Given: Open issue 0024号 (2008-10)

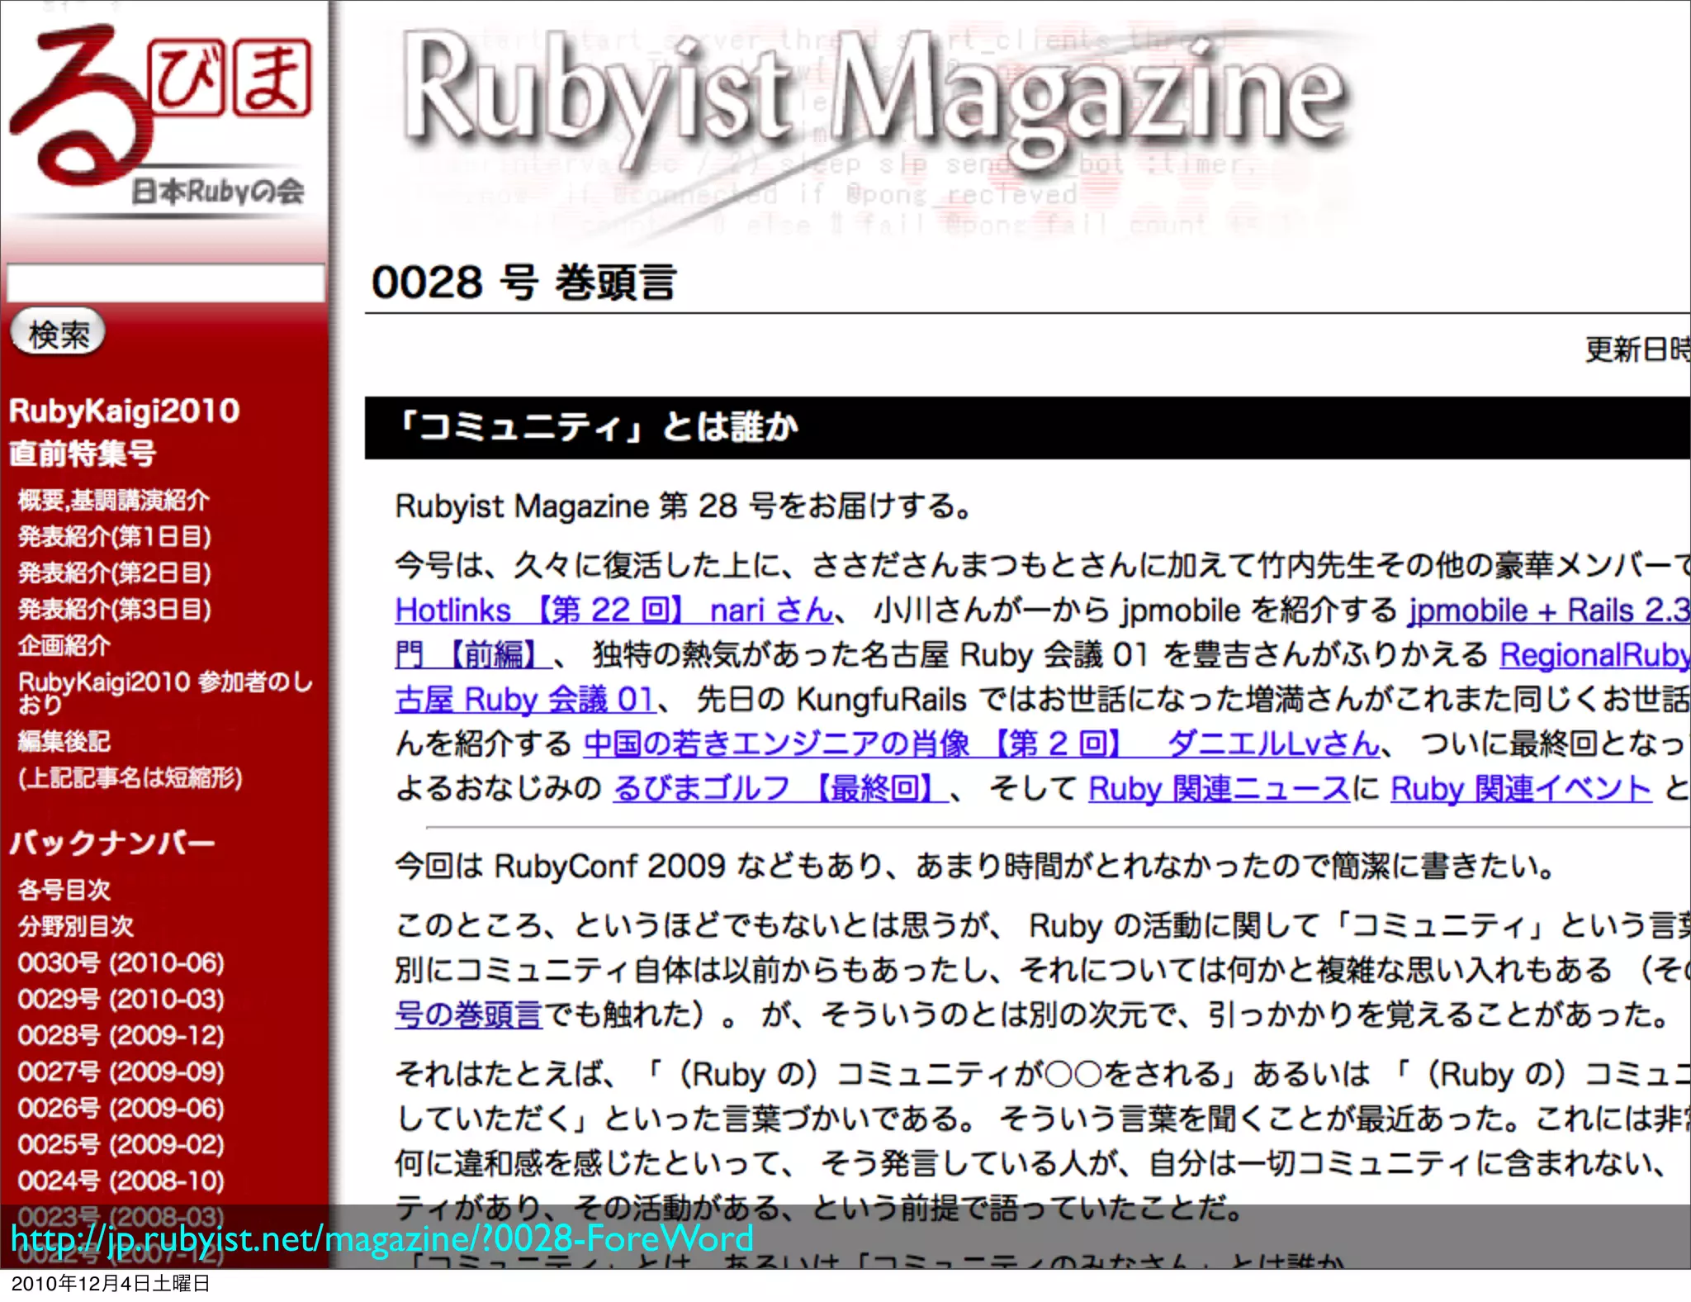Looking at the screenshot, I should (x=121, y=1181).
